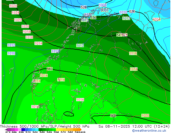Click the date text 'Sa 08-11-2025 12:00 UTC'
The image size is (172, 133).
[x=126, y=126]
